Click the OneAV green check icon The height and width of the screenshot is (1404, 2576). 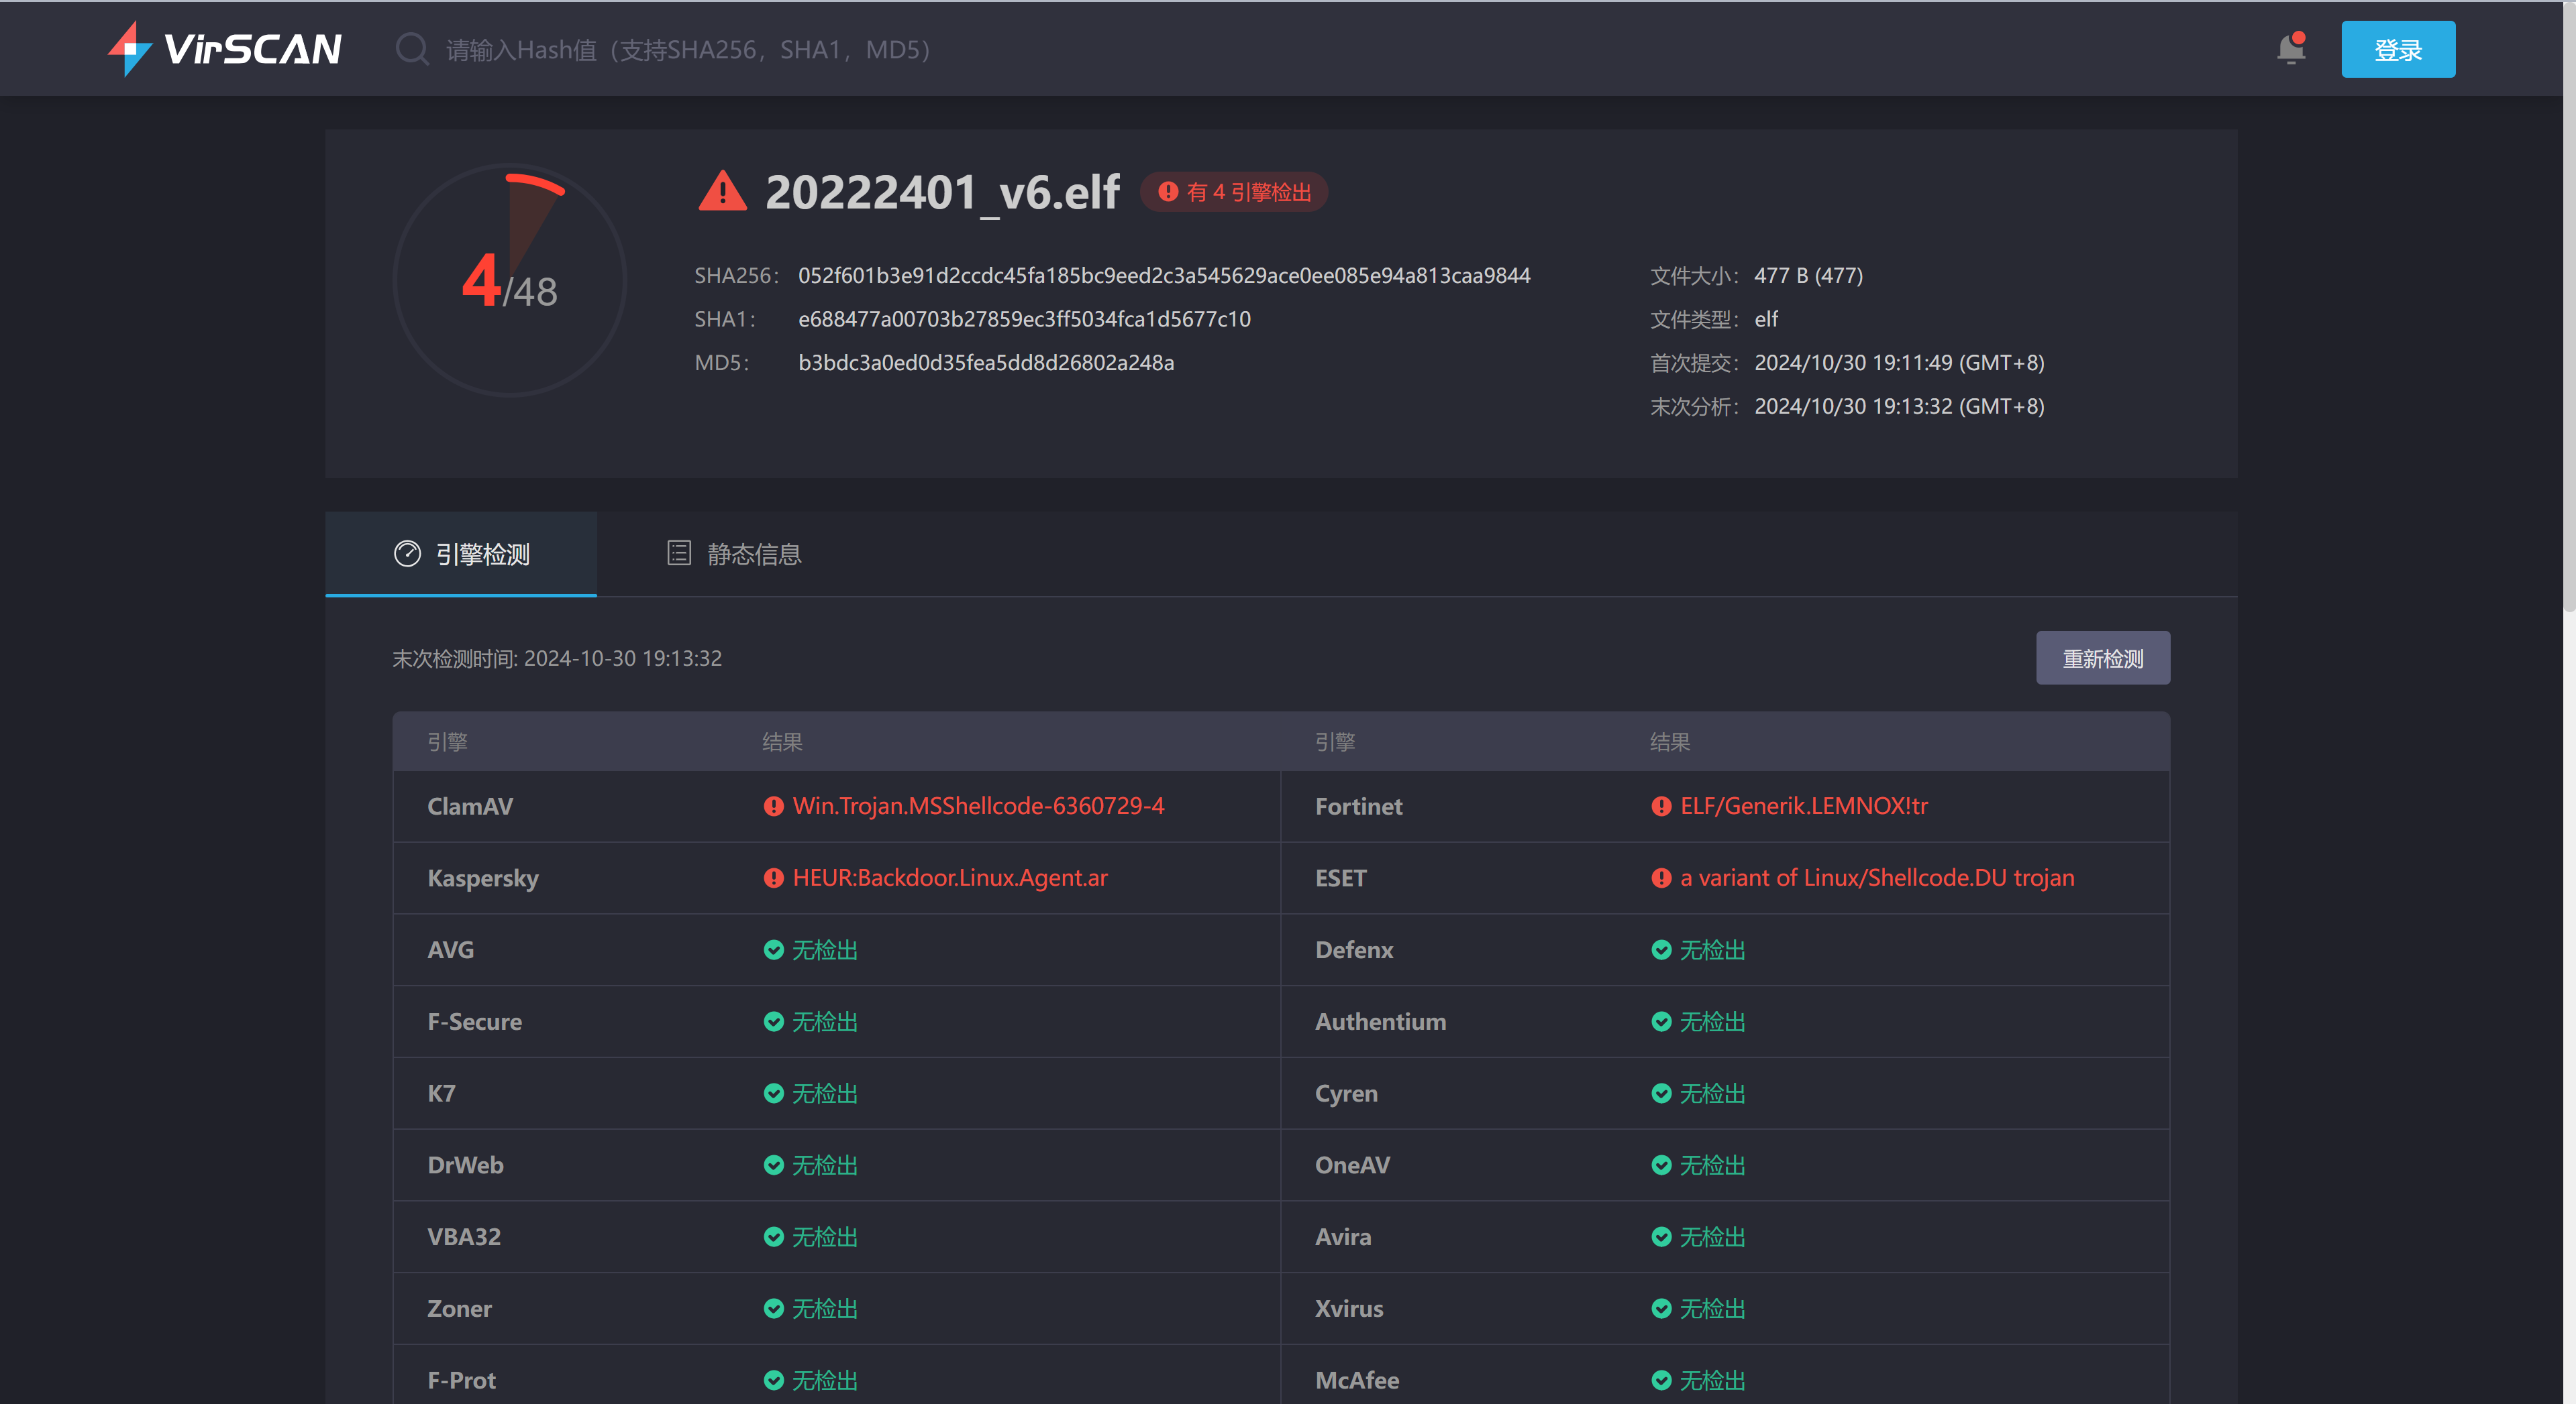[x=1661, y=1166]
